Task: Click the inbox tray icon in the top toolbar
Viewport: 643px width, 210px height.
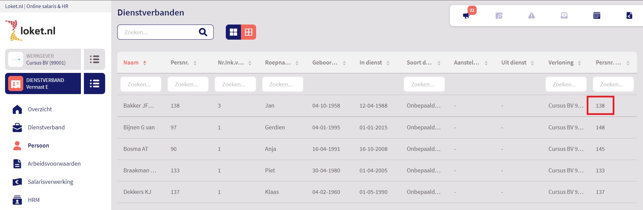Action: click(564, 15)
